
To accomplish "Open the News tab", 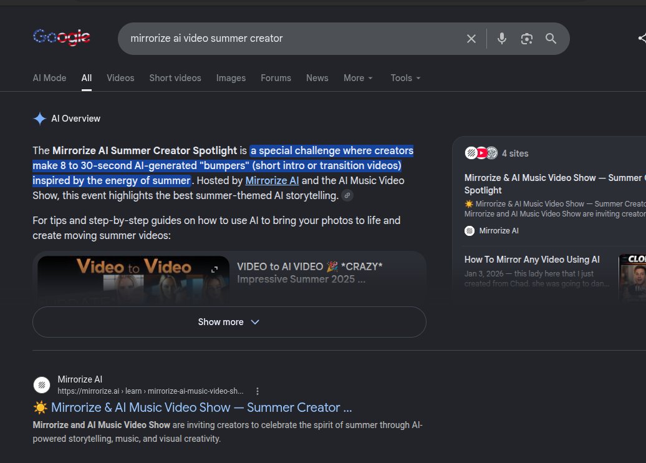I will [317, 78].
